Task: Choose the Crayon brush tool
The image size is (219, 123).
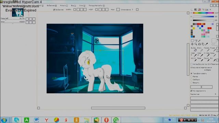Action: point(207,60)
